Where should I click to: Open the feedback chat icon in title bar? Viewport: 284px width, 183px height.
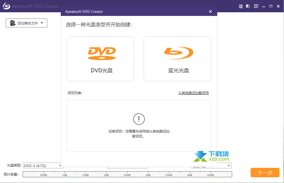coord(248,6)
